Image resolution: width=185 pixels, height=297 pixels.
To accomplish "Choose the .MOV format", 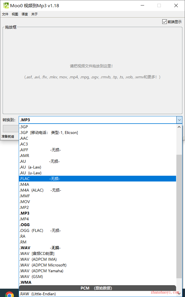I will (98, 202).
